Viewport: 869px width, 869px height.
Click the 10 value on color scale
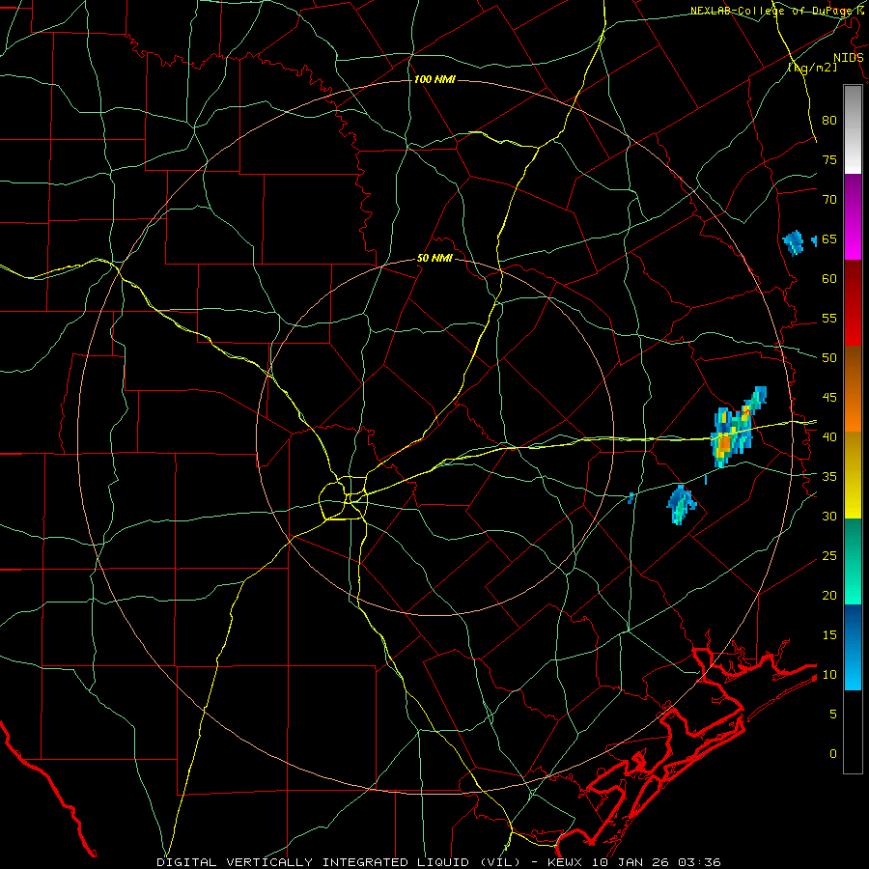pyautogui.click(x=829, y=675)
